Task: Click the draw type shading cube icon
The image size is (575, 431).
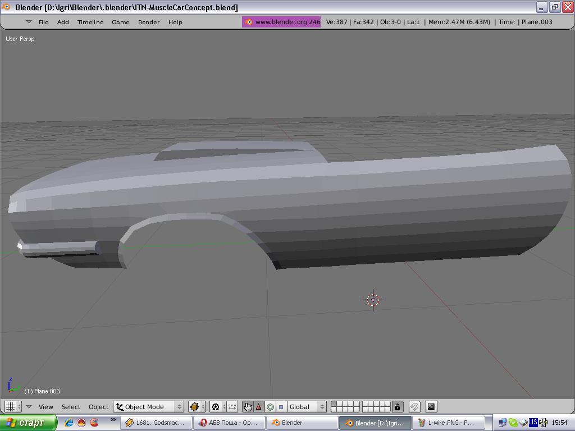Action: [195, 407]
